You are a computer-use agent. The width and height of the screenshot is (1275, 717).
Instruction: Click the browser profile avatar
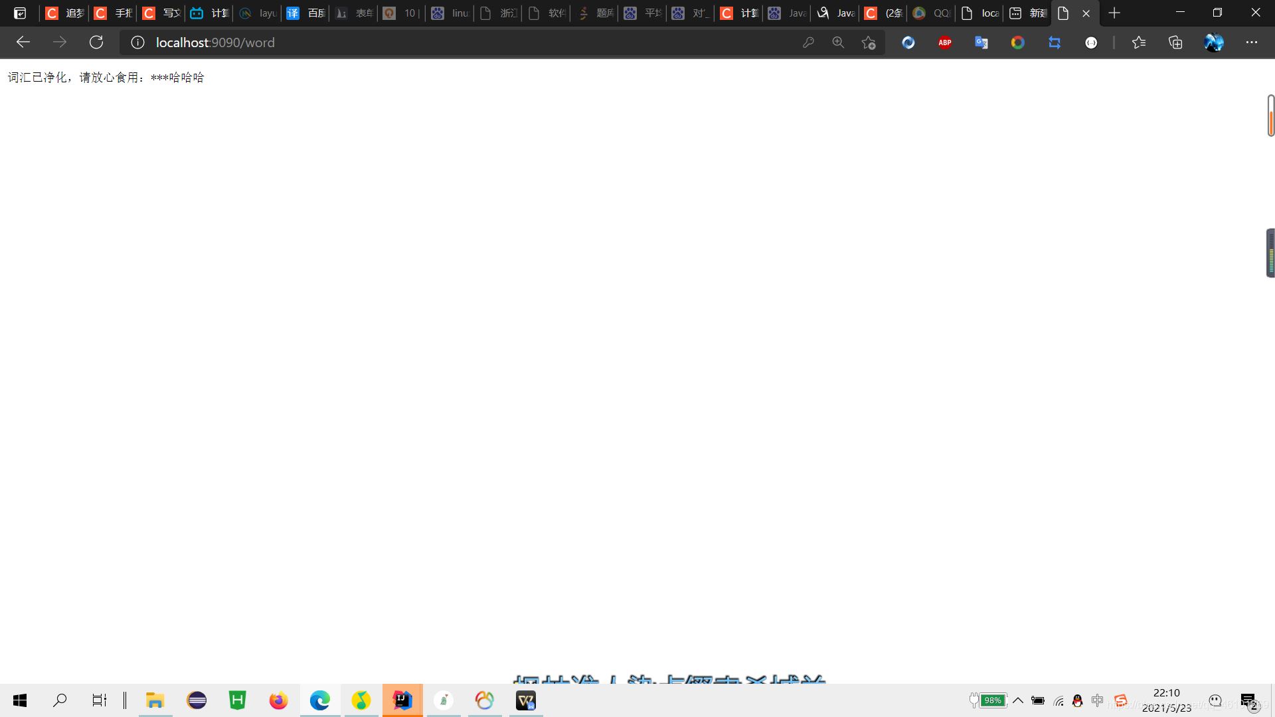(x=1213, y=42)
